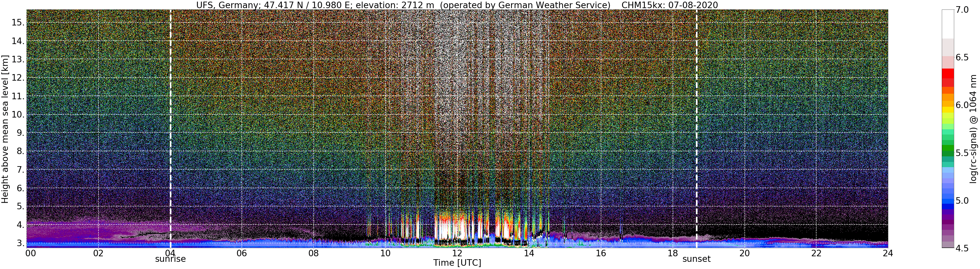Click the time tick label '02'

pyautogui.click(x=98, y=253)
